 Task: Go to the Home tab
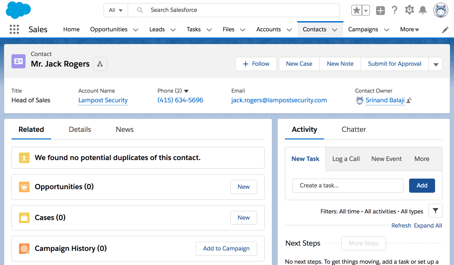[71, 29]
